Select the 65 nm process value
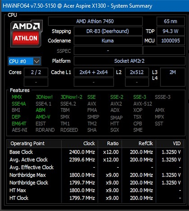 (171, 21)
